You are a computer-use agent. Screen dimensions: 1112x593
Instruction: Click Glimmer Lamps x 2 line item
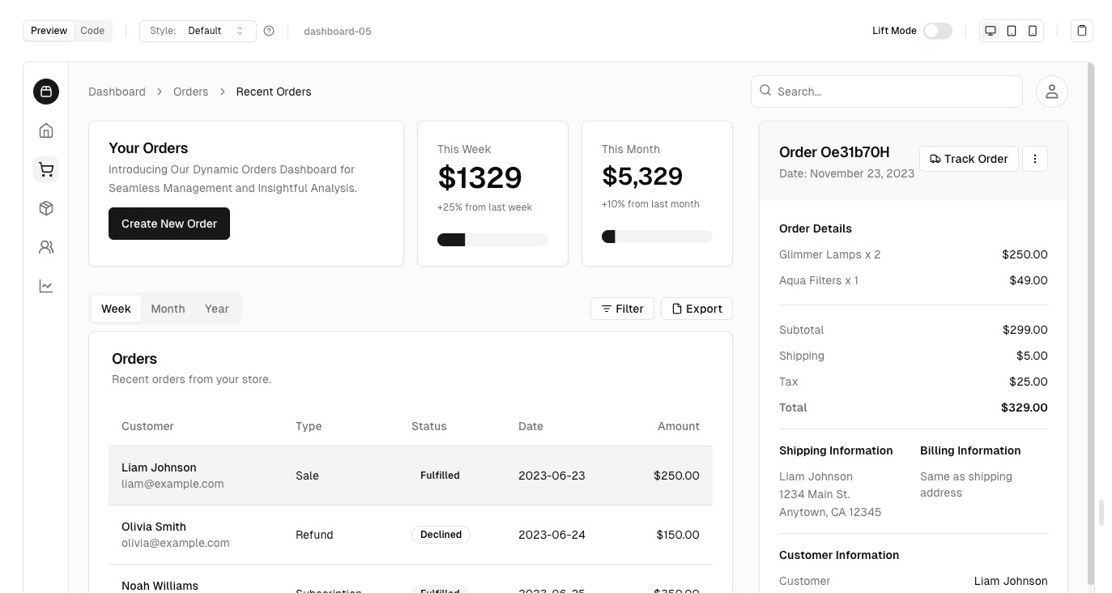coord(829,254)
